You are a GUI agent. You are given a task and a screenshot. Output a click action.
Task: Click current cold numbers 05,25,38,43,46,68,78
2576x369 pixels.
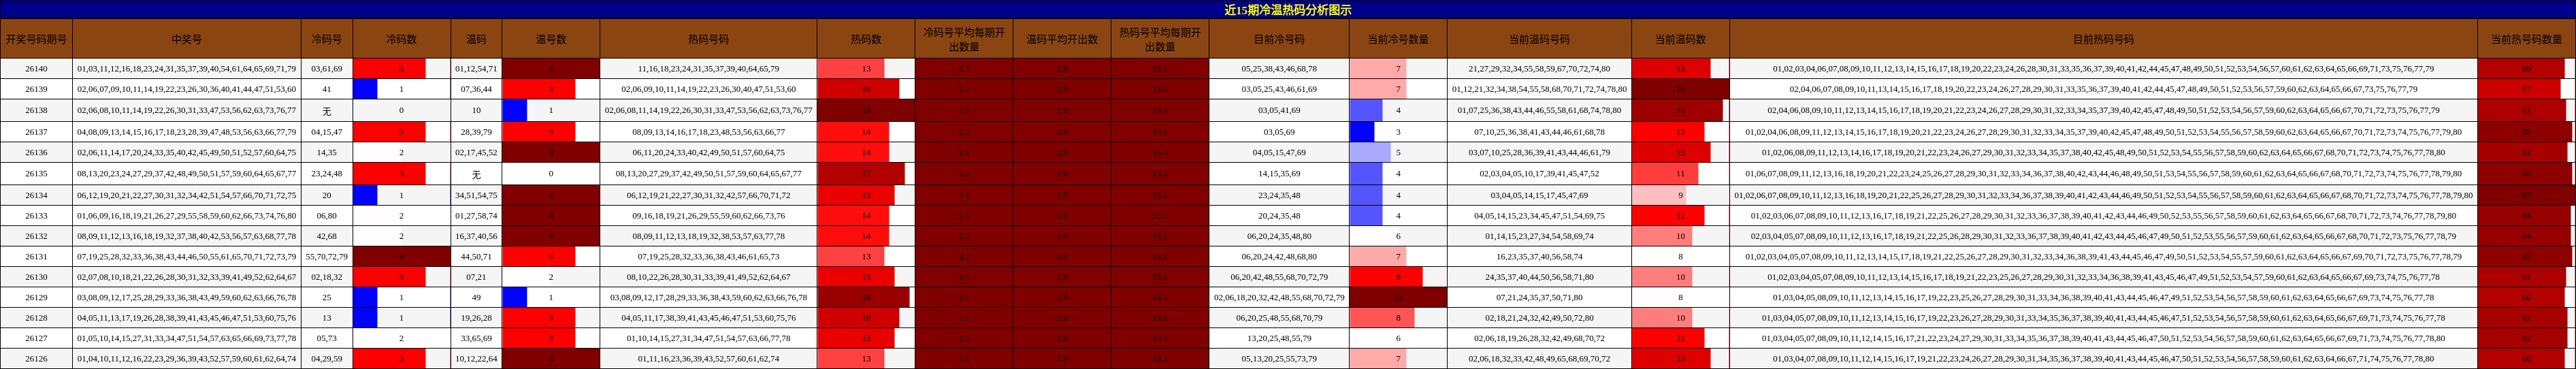1279,69
